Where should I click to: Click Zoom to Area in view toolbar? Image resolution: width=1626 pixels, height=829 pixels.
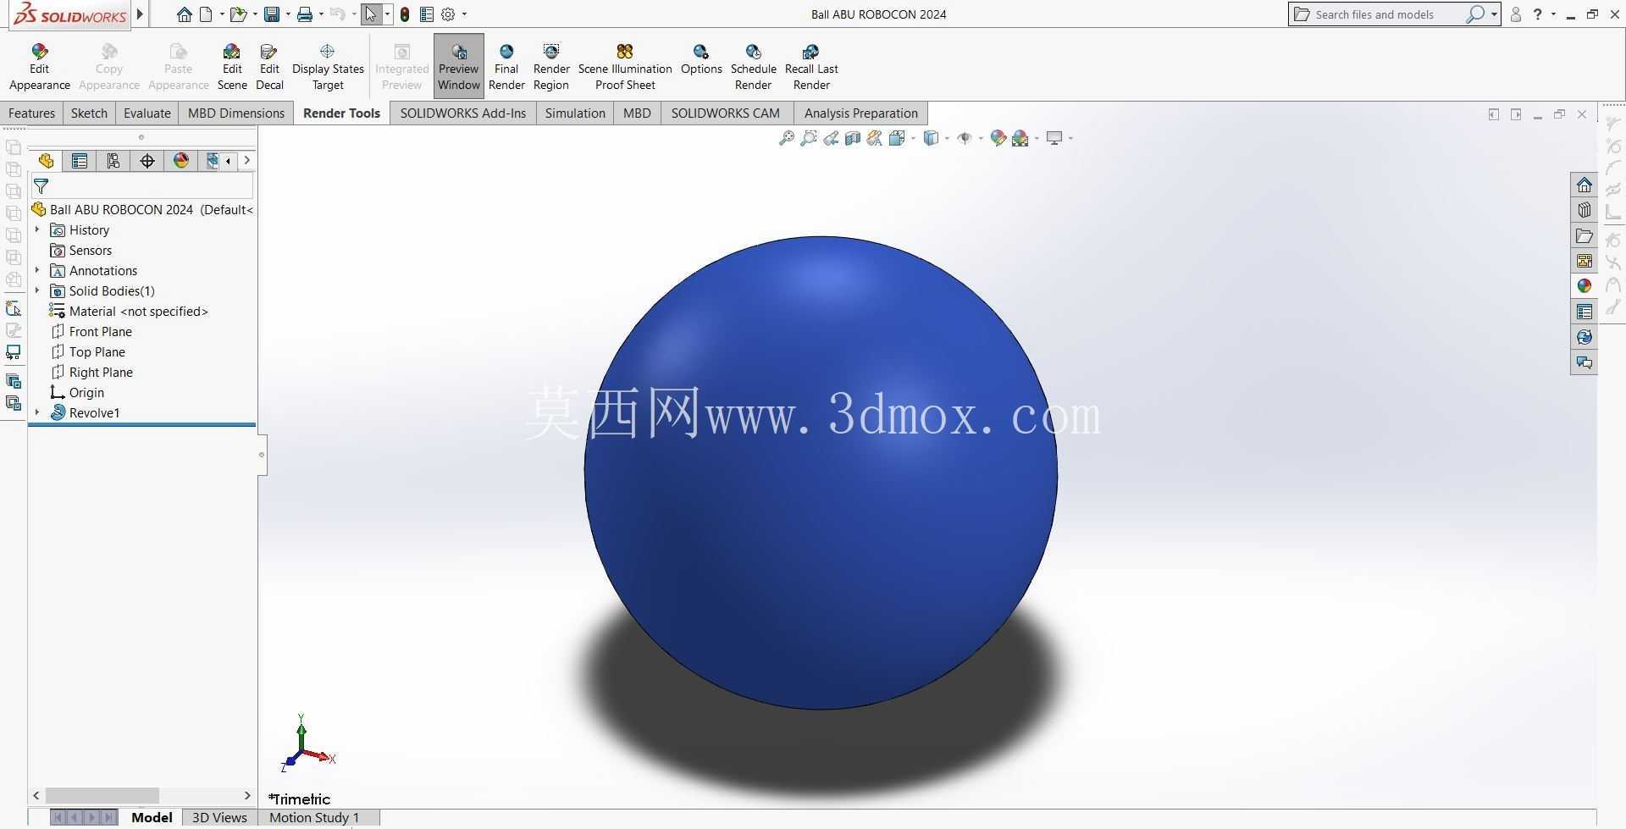[x=809, y=138]
